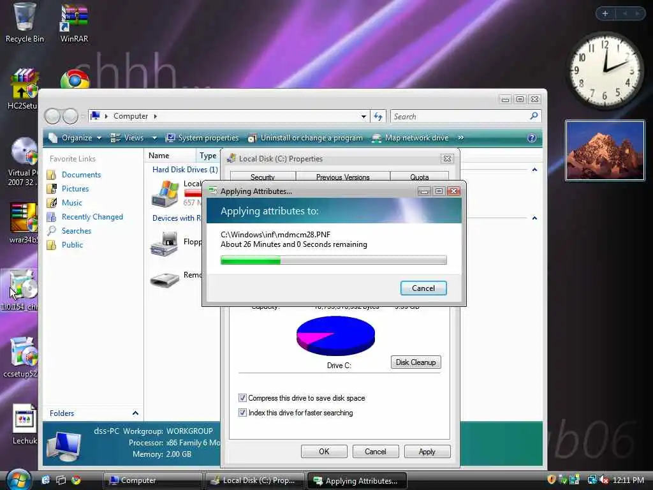The height and width of the screenshot is (490, 653).
Task: Switch to the Previous Versions tab
Action: [x=342, y=177]
